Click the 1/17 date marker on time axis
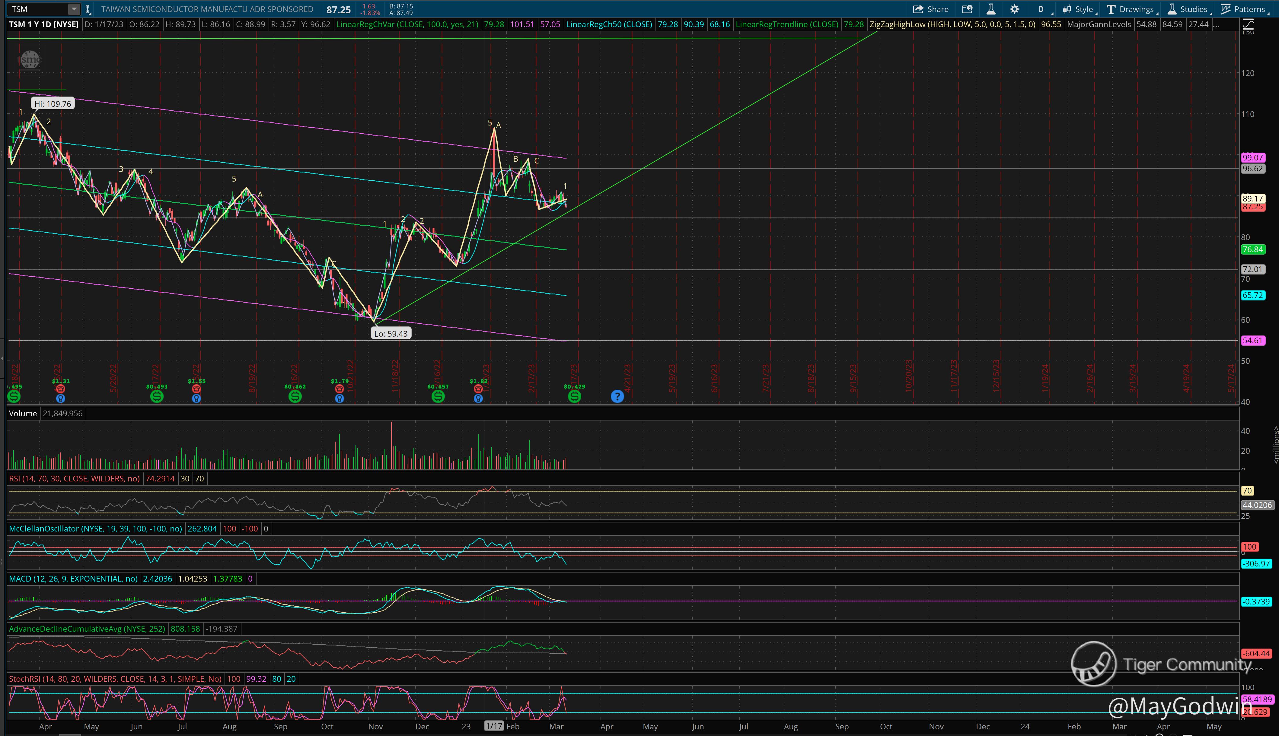This screenshot has height=736, width=1279. pyautogui.click(x=494, y=726)
